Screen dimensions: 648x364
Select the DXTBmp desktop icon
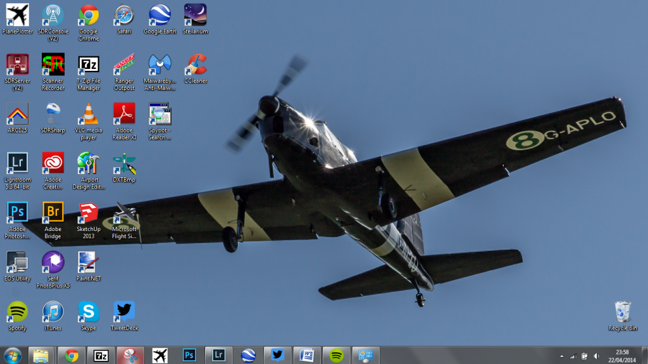pos(124,168)
